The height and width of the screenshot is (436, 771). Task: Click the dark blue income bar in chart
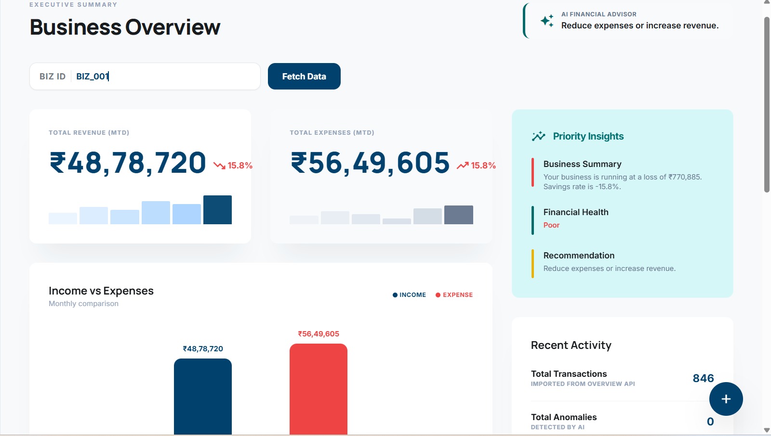(x=203, y=397)
